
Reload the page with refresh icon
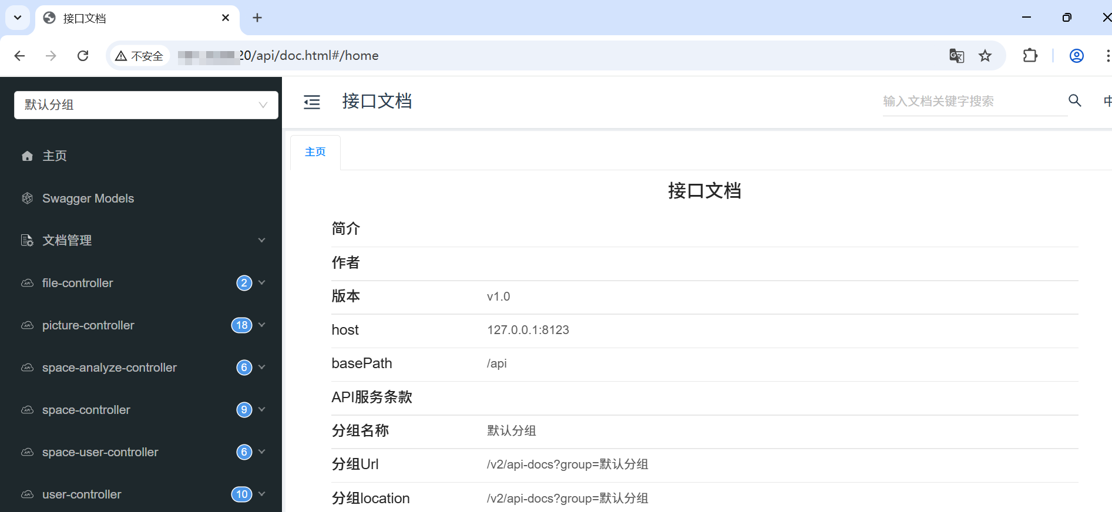[x=83, y=56]
